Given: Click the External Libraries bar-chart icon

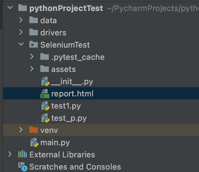Looking at the screenshot, I should [22, 154].
